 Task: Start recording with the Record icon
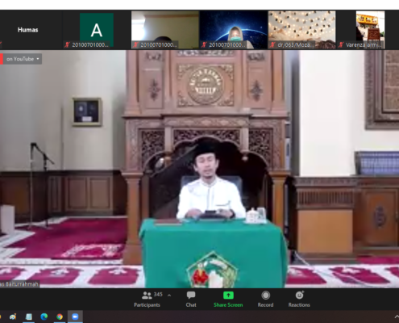[265, 296]
